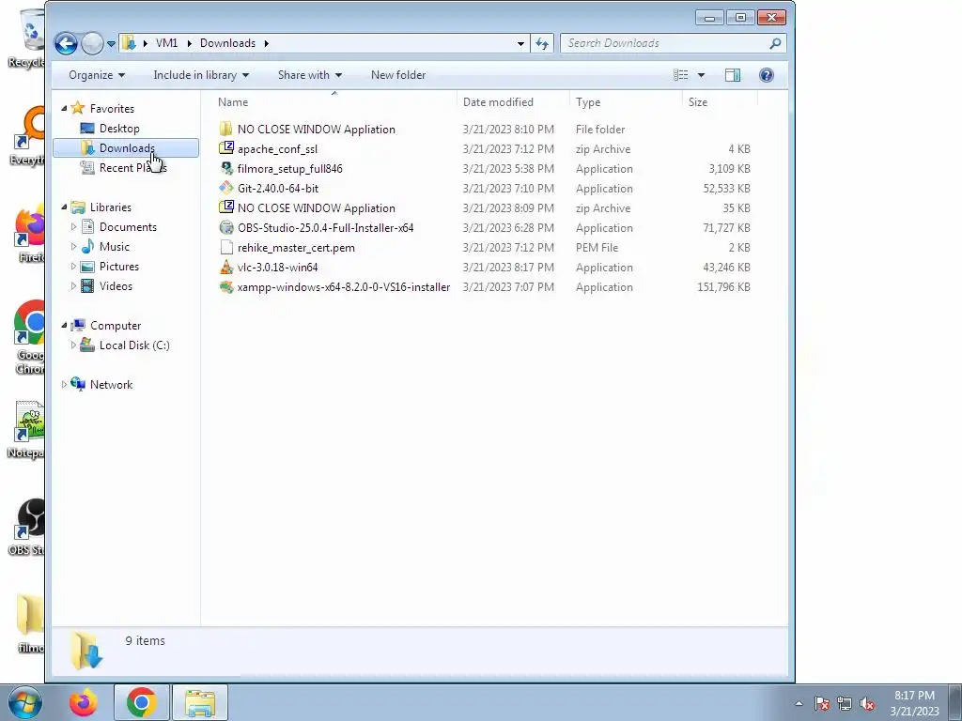Open recent pages dropdown beside Forward button

[111, 43]
